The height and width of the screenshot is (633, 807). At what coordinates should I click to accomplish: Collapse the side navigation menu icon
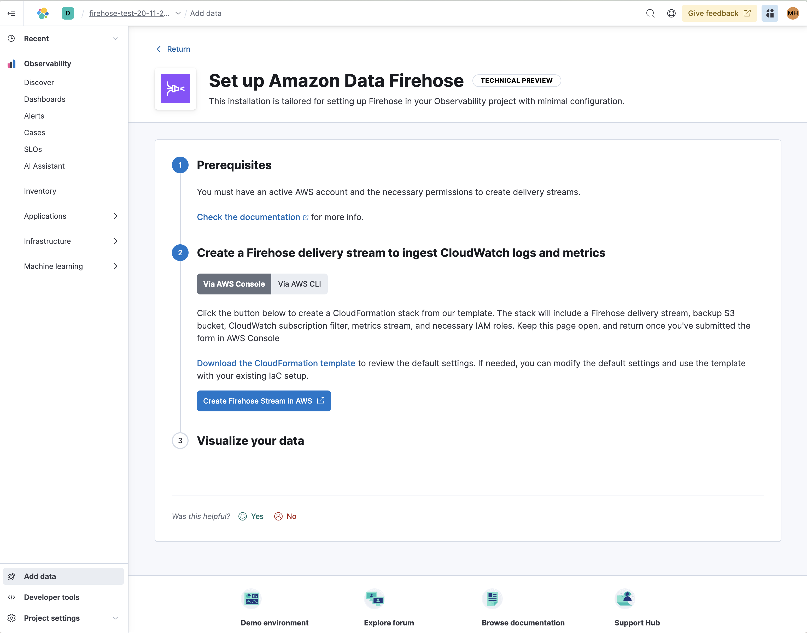11,13
